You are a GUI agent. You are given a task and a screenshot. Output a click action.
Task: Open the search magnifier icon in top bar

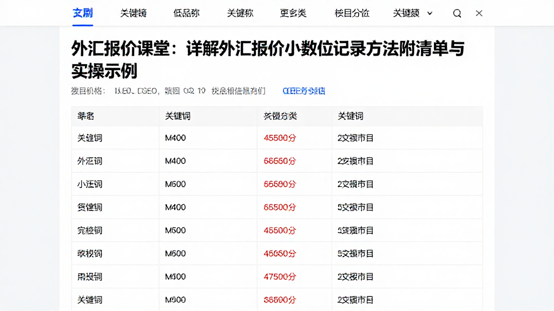click(457, 13)
